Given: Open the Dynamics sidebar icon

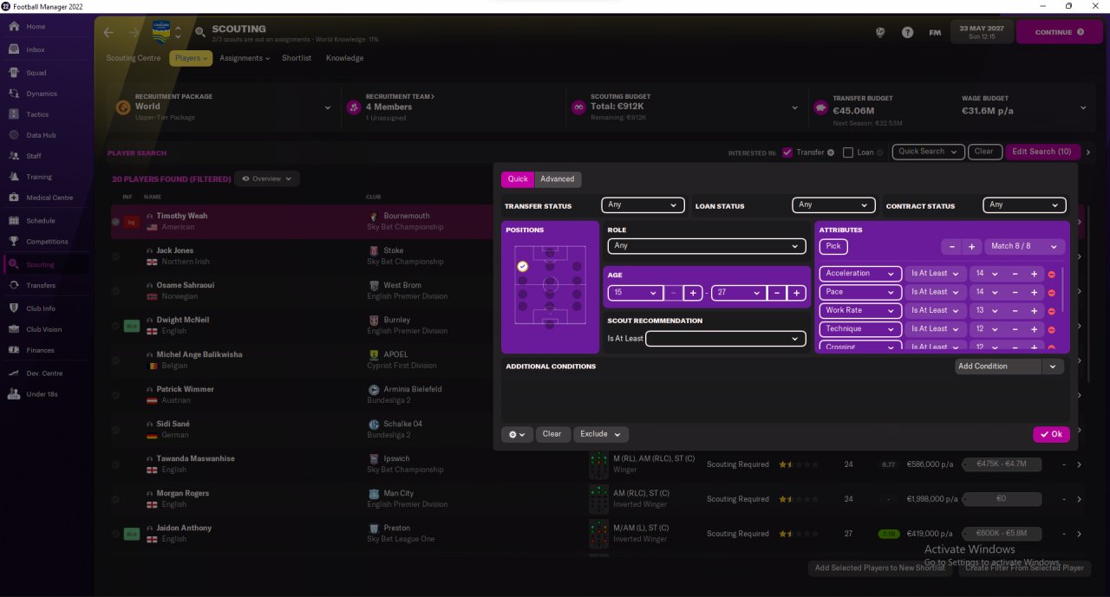Looking at the screenshot, I should point(14,94).
